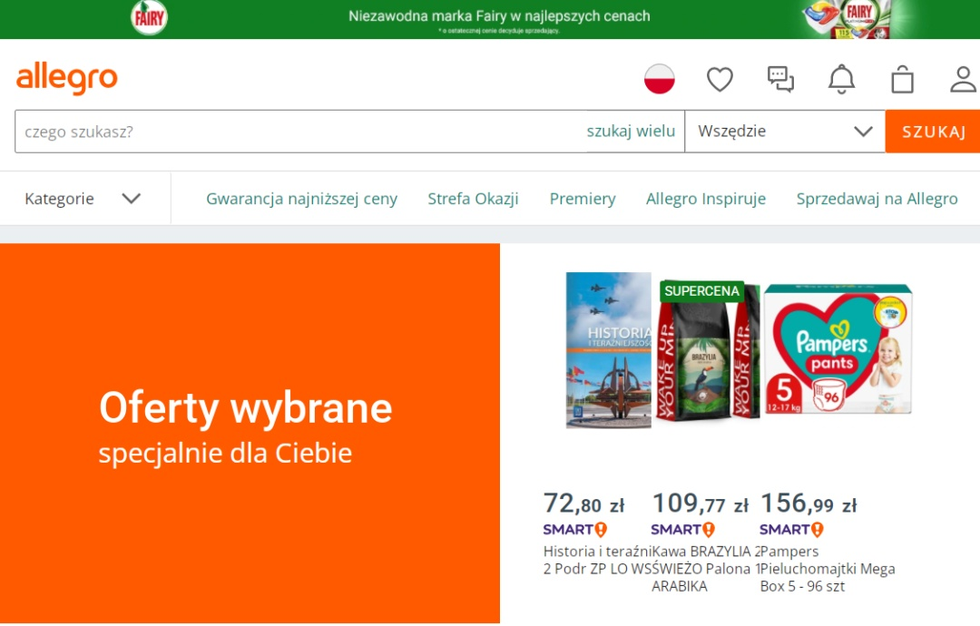The height and width of the screenshot is (626, 980).
Task: Focus the 'czego szukasz?' search field
Action: (299, 132)
